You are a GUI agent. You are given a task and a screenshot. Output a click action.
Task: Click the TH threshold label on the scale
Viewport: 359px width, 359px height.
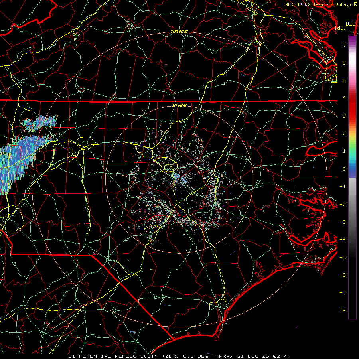[x=343, y=311]
